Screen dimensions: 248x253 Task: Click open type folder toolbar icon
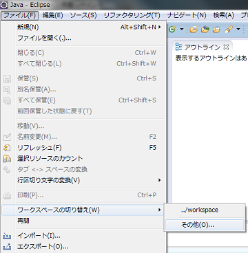[x=205, y=30]
